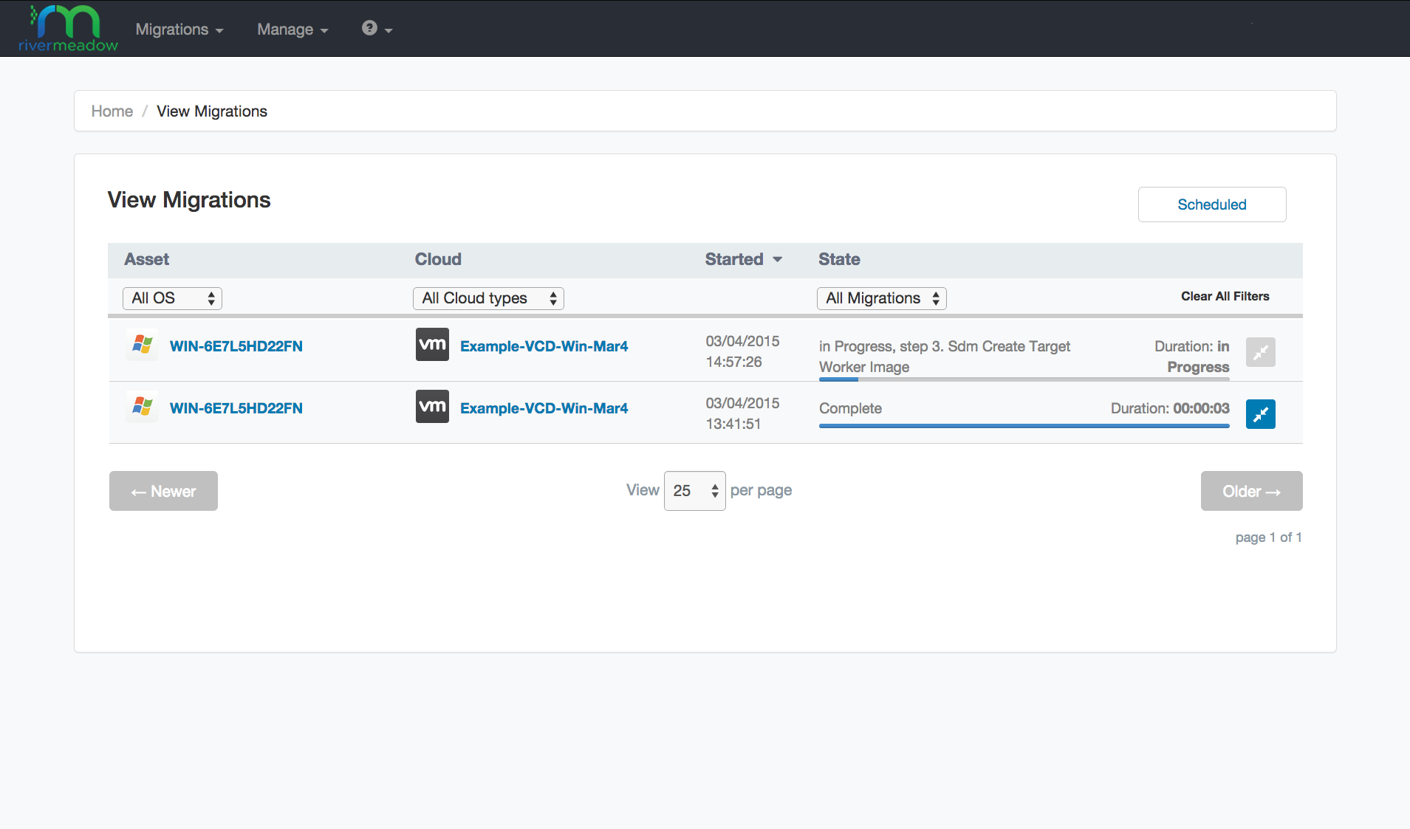Go to Home breadcrumb link
Screen dimensions: 1410x829
[x=112, y=111]
